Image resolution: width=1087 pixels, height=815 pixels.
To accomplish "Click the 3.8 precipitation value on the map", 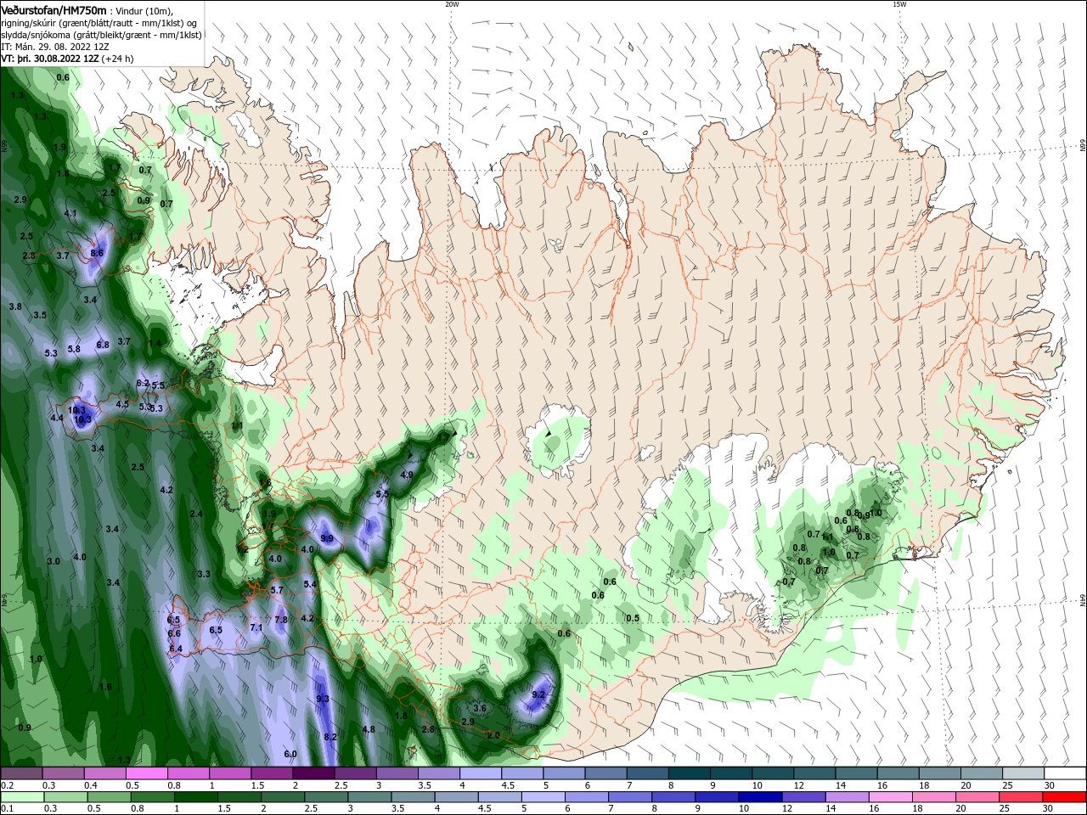I will (15, 306).
